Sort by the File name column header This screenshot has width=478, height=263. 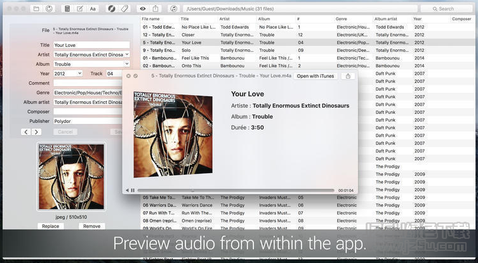(x=160, y=19)
